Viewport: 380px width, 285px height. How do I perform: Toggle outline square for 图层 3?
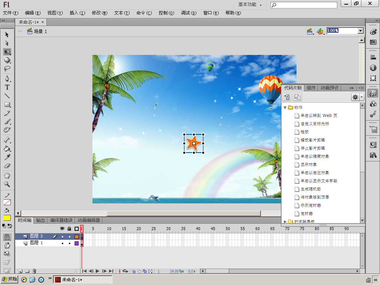point(76,236)
